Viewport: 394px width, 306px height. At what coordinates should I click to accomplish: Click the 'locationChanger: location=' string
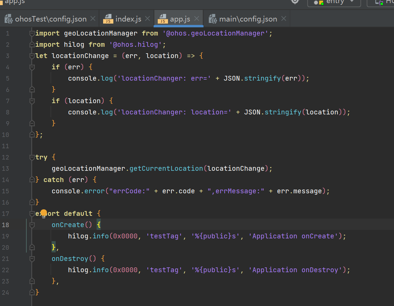point(174,112)
